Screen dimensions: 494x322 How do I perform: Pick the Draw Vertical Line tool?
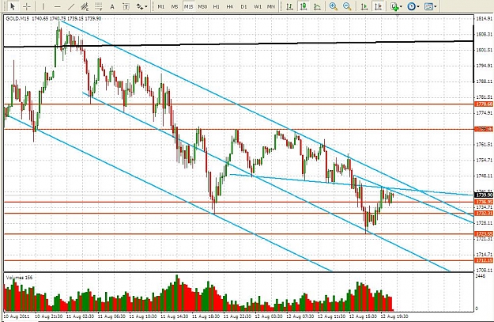tap(43, 6)
